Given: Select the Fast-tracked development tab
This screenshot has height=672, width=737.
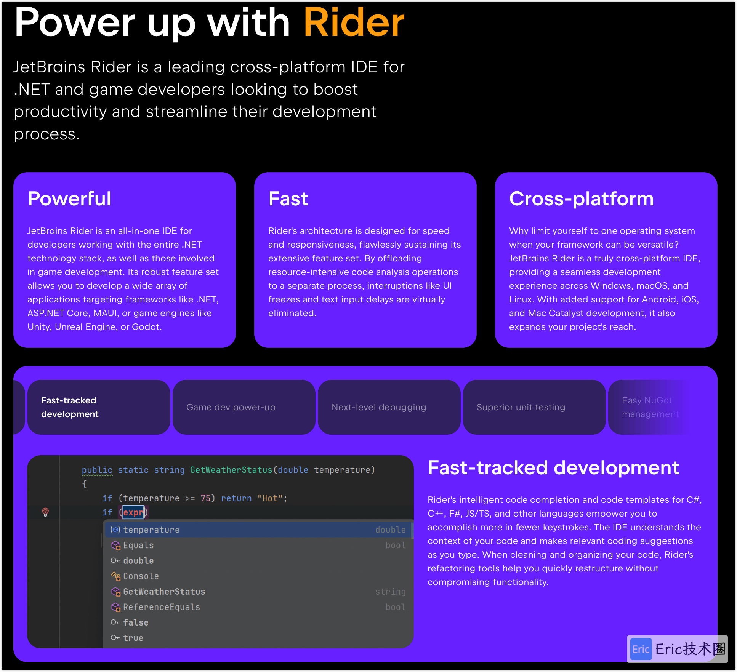Looking at the screenshot, I should [99, 407].
